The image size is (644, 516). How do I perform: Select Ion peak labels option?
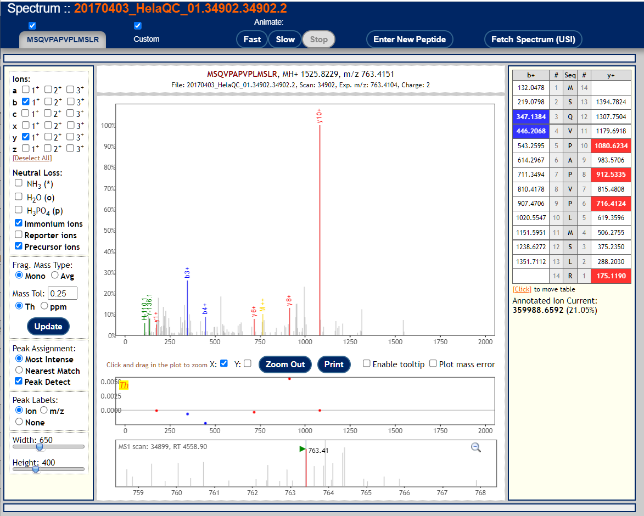tap(19, 410)
